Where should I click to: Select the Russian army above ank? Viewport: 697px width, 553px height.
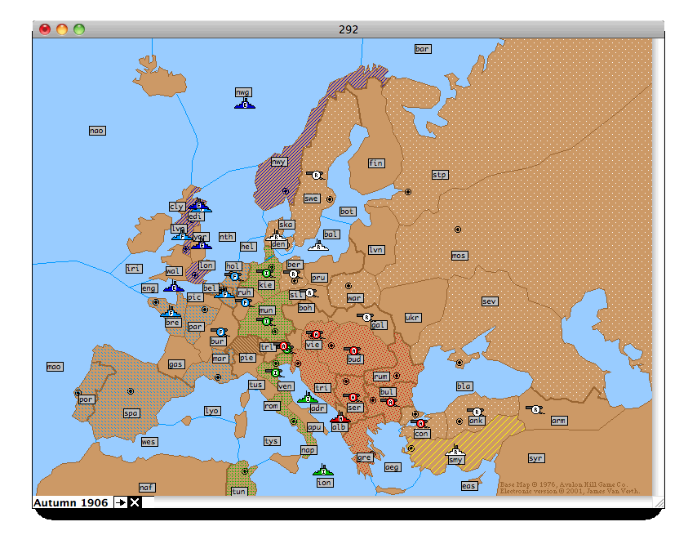tap(476, 412)
